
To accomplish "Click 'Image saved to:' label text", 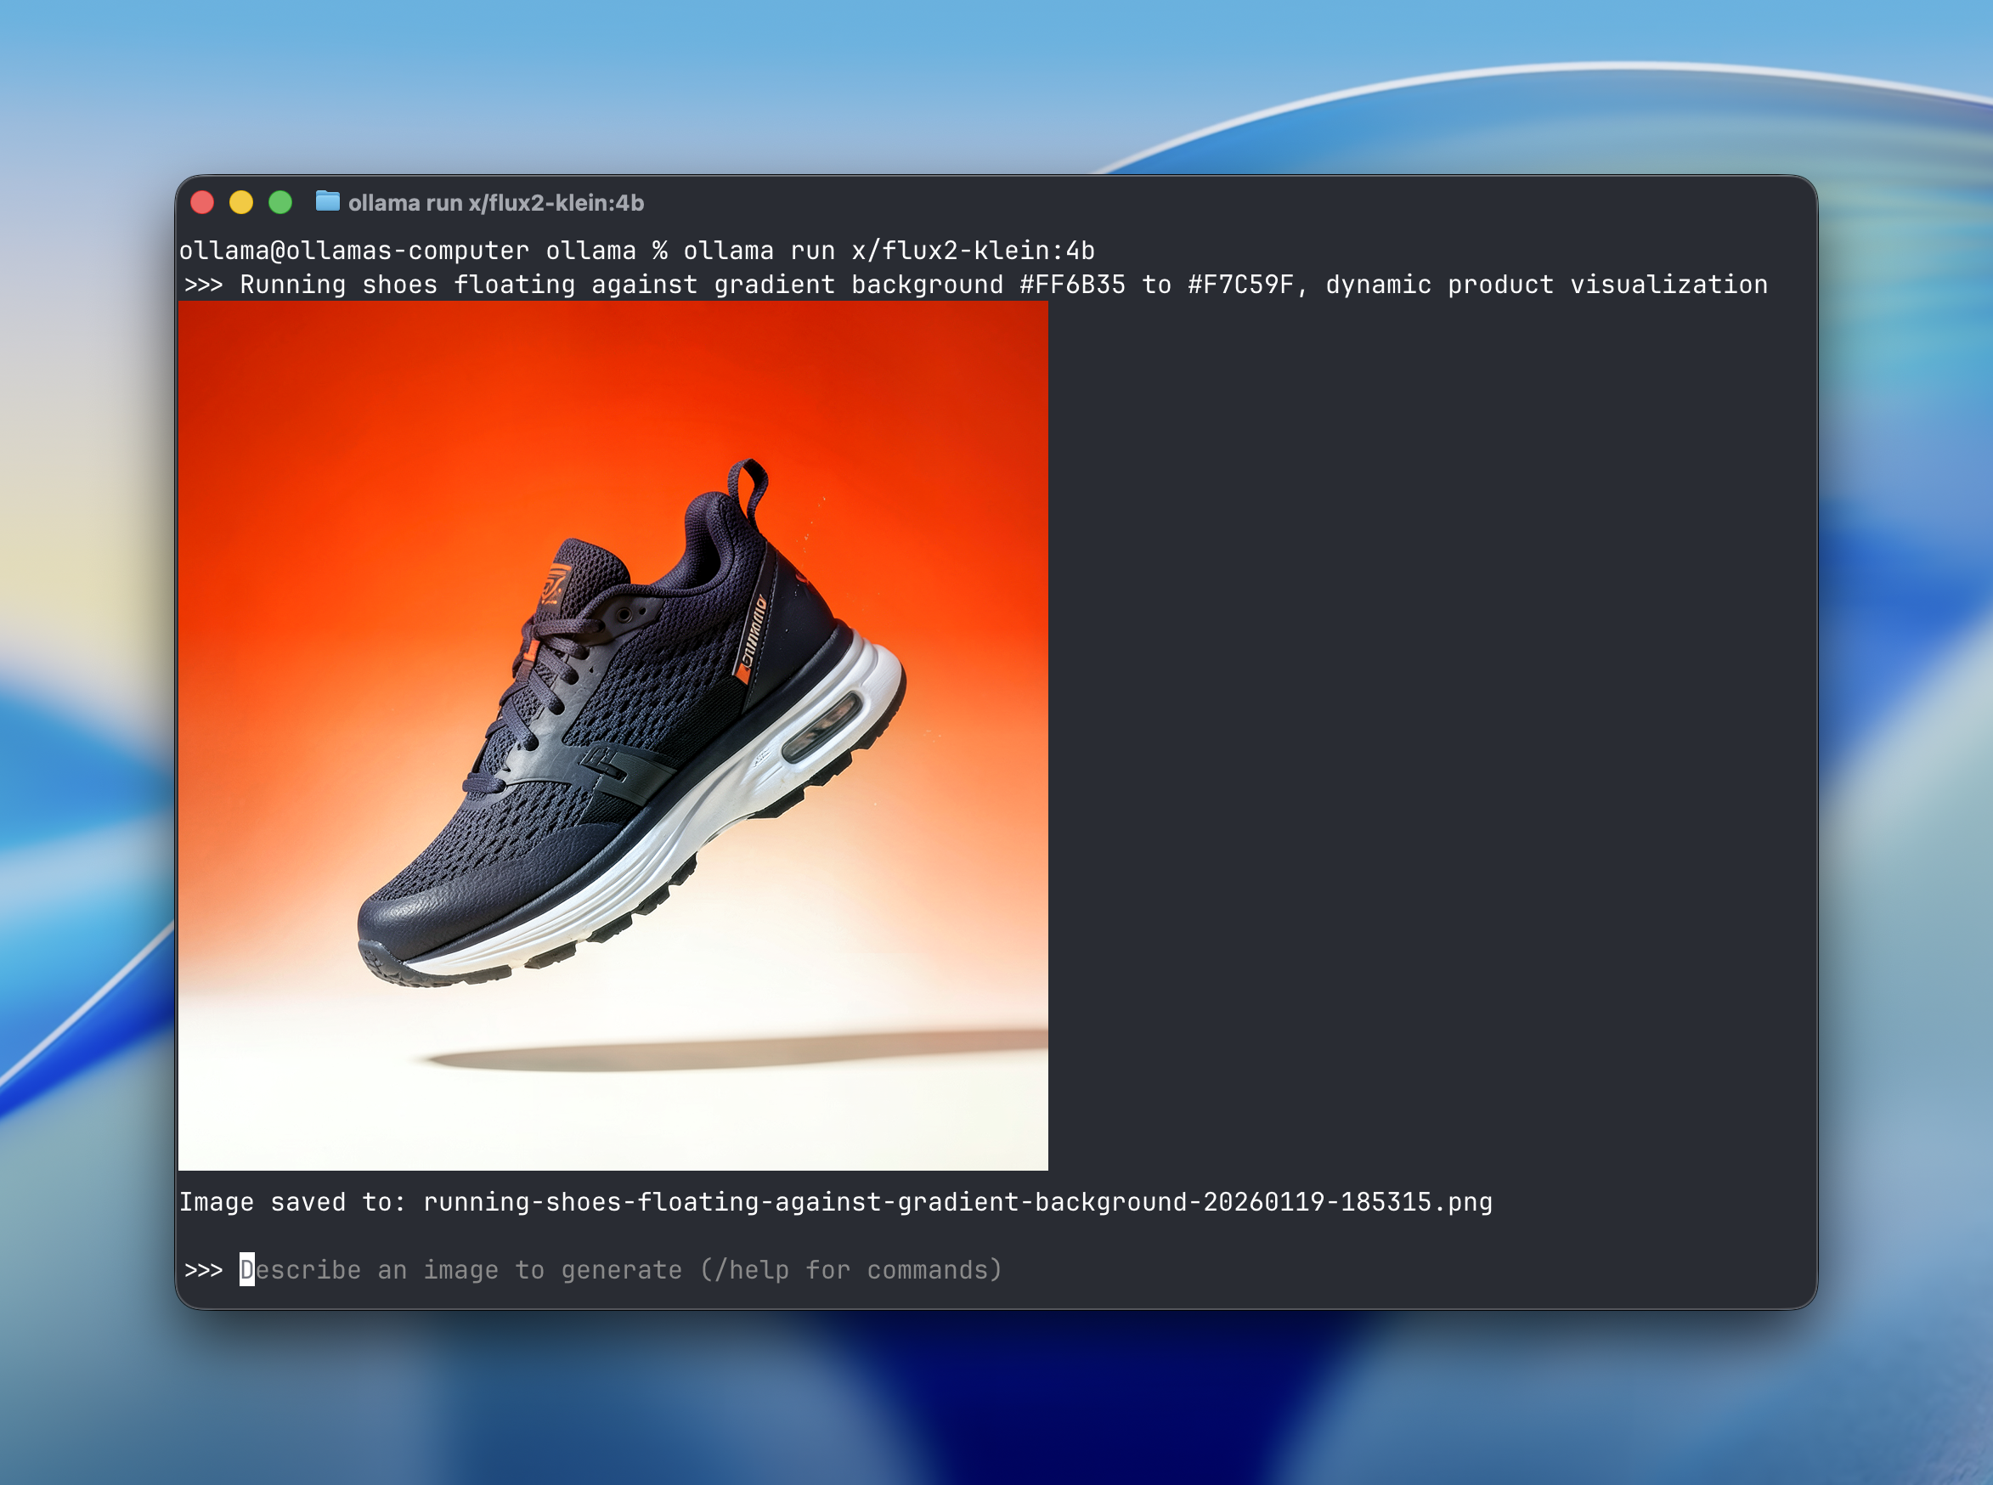I will [x=292, y=1202].
